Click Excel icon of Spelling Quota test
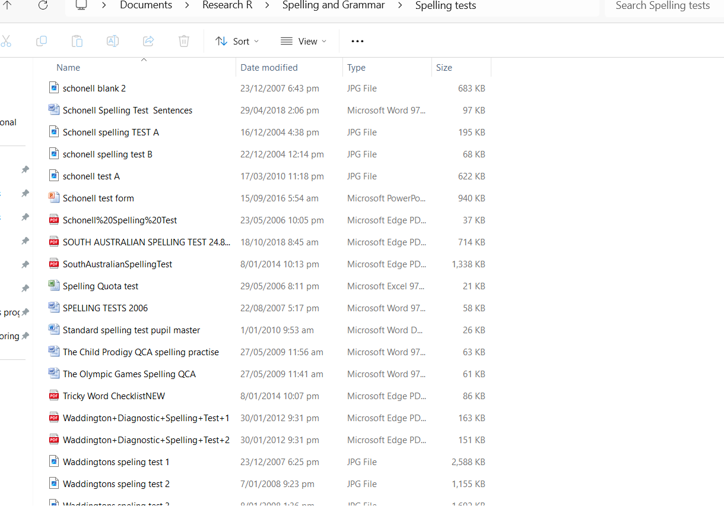Viewport: 724px width, 515px height. pyautogui.click(x=54, y=286)
